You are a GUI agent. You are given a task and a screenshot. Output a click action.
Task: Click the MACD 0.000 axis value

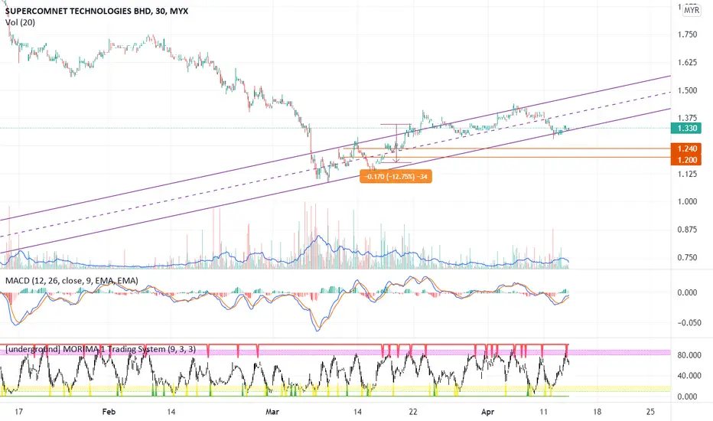[x=687, y=292]
